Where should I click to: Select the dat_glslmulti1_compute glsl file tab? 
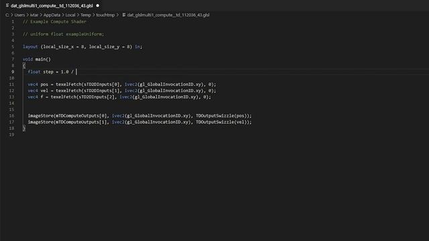pyautogui.click(x=52, y=5)
